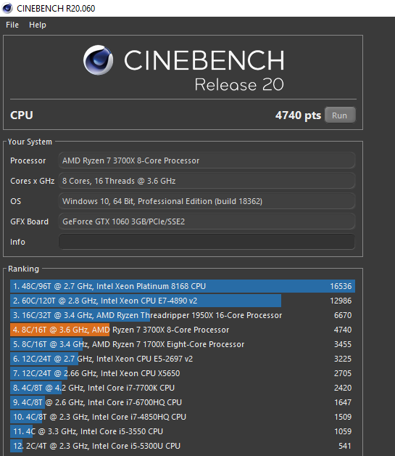This screenshot has height=456, width=395.
Task: Select Core i7-6700HQ ranking entry
Action: (183, 402)
